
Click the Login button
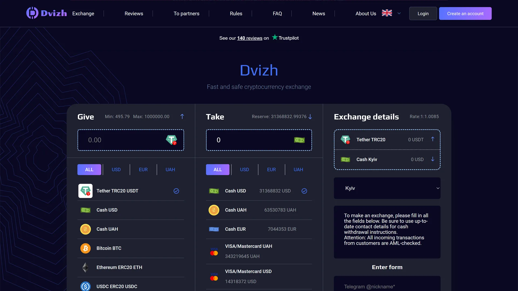point(423,13)
